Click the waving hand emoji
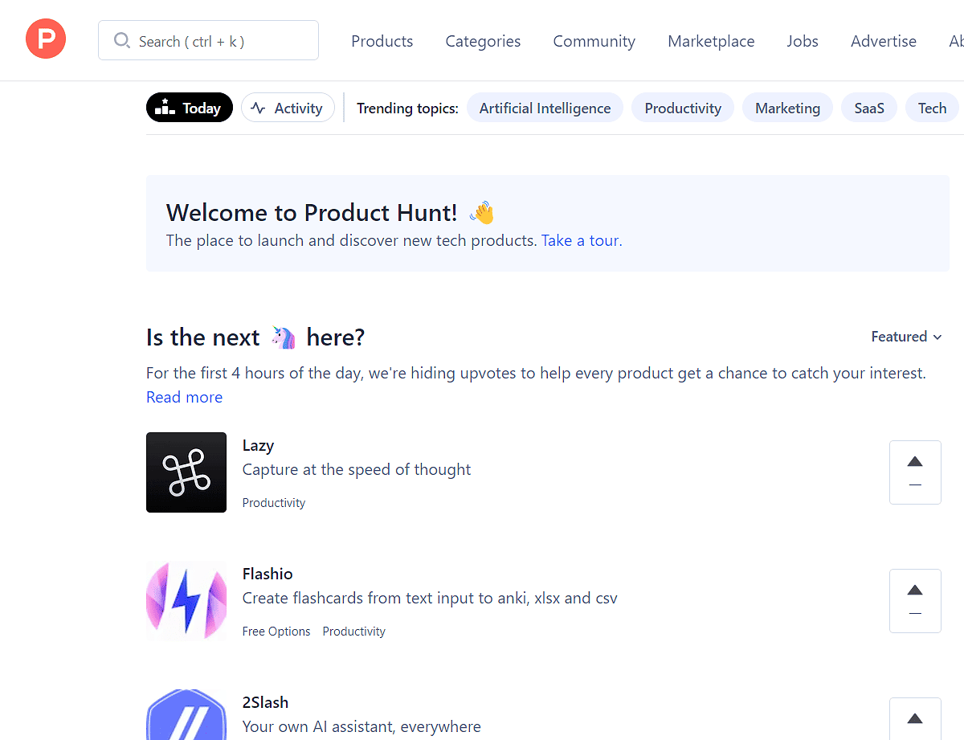The image size is (964, 740). [481, 212]
